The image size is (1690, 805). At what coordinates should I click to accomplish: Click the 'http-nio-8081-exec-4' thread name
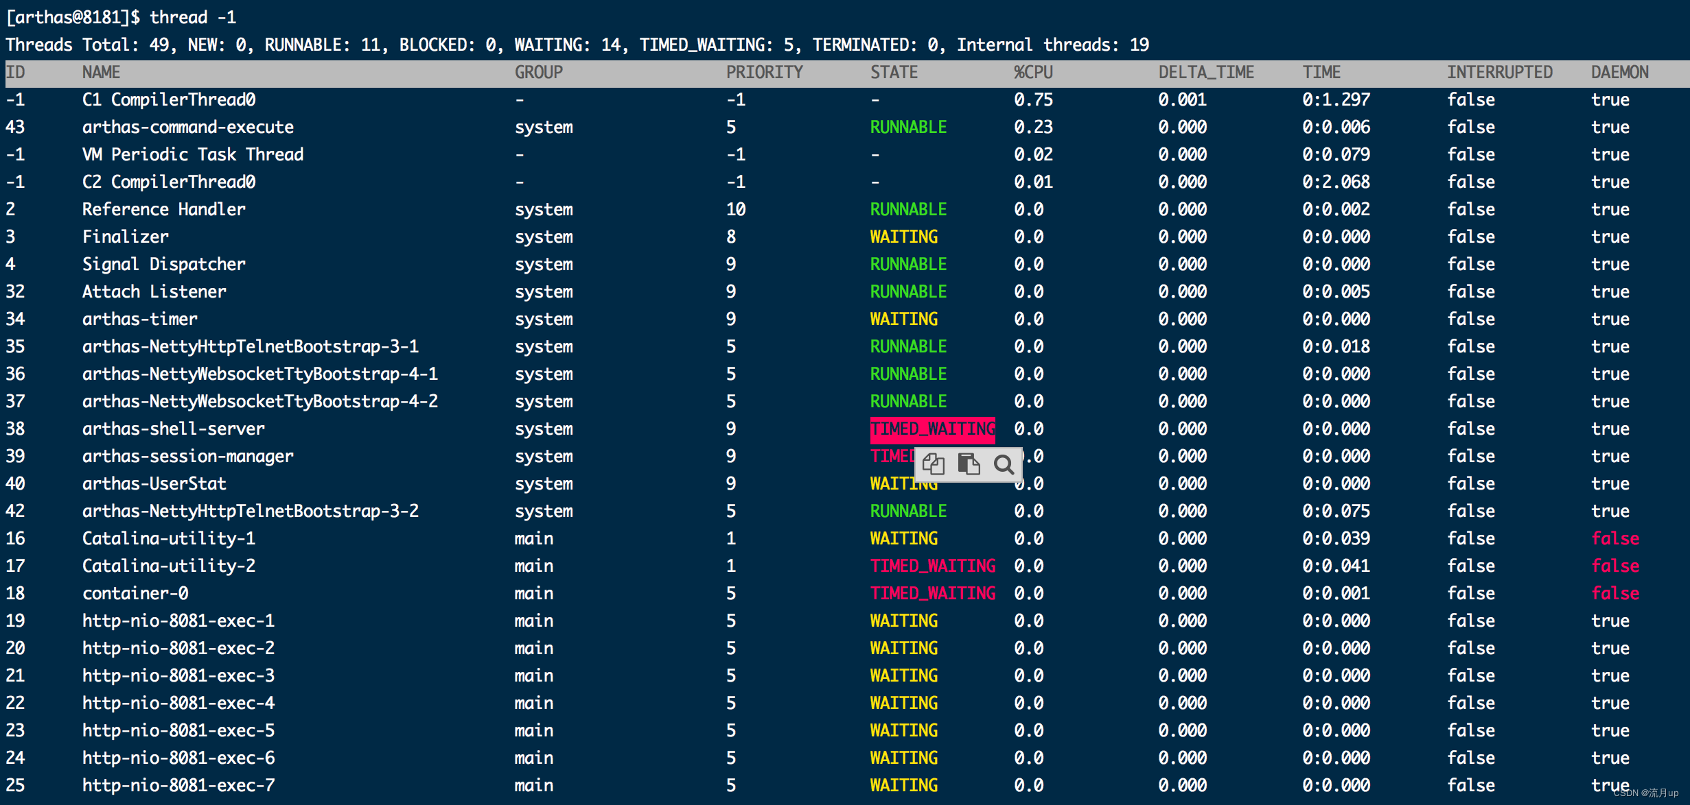178,704
